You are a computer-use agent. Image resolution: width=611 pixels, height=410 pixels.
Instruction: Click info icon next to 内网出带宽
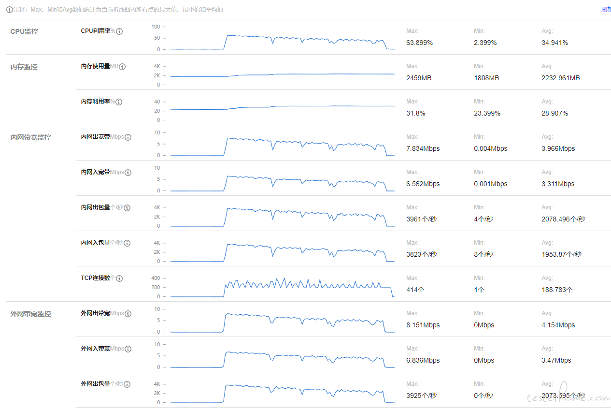(128, 137)
